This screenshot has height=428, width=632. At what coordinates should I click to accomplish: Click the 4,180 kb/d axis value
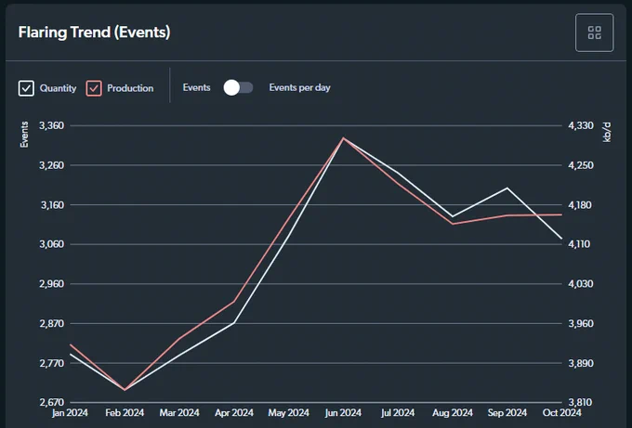(x=580, y=205)
